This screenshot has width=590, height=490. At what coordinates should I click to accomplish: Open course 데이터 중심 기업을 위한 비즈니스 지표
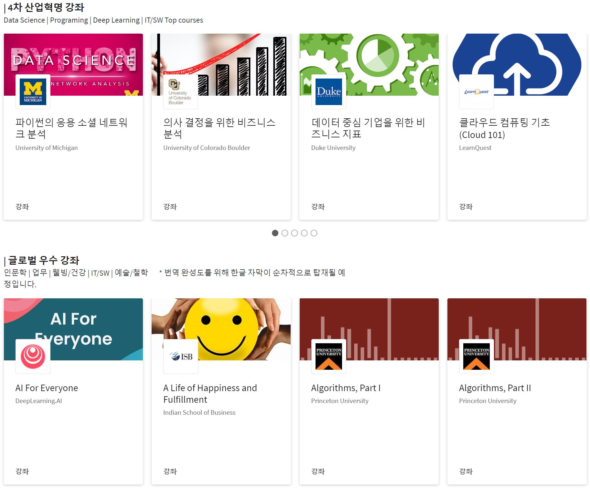pos(368,128)
